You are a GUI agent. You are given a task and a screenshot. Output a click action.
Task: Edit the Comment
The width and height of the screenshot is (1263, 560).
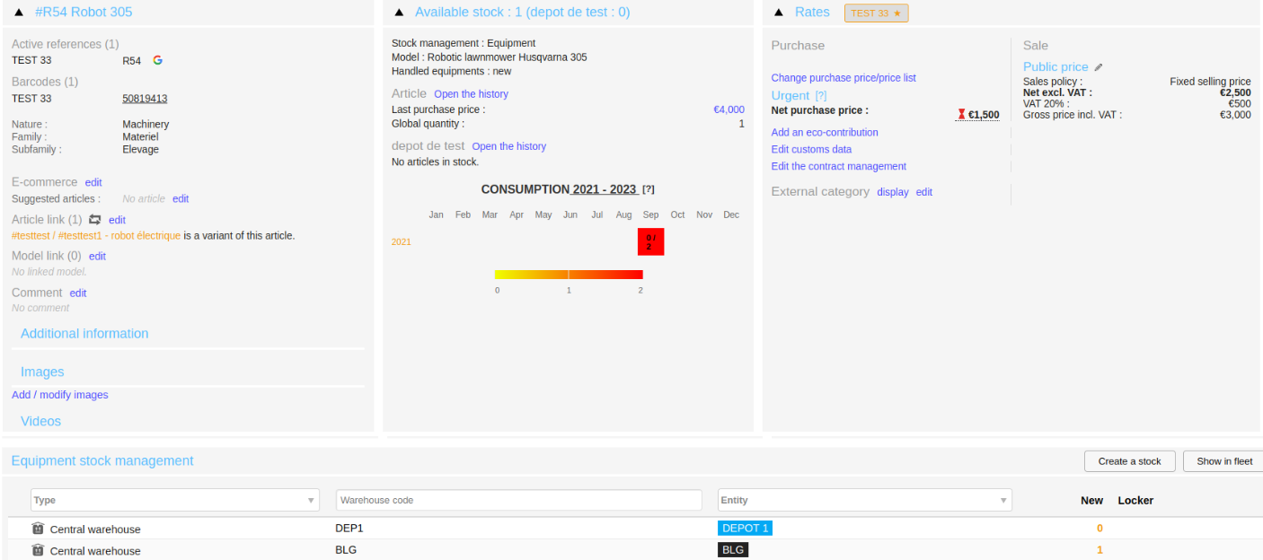pos(78,293)
